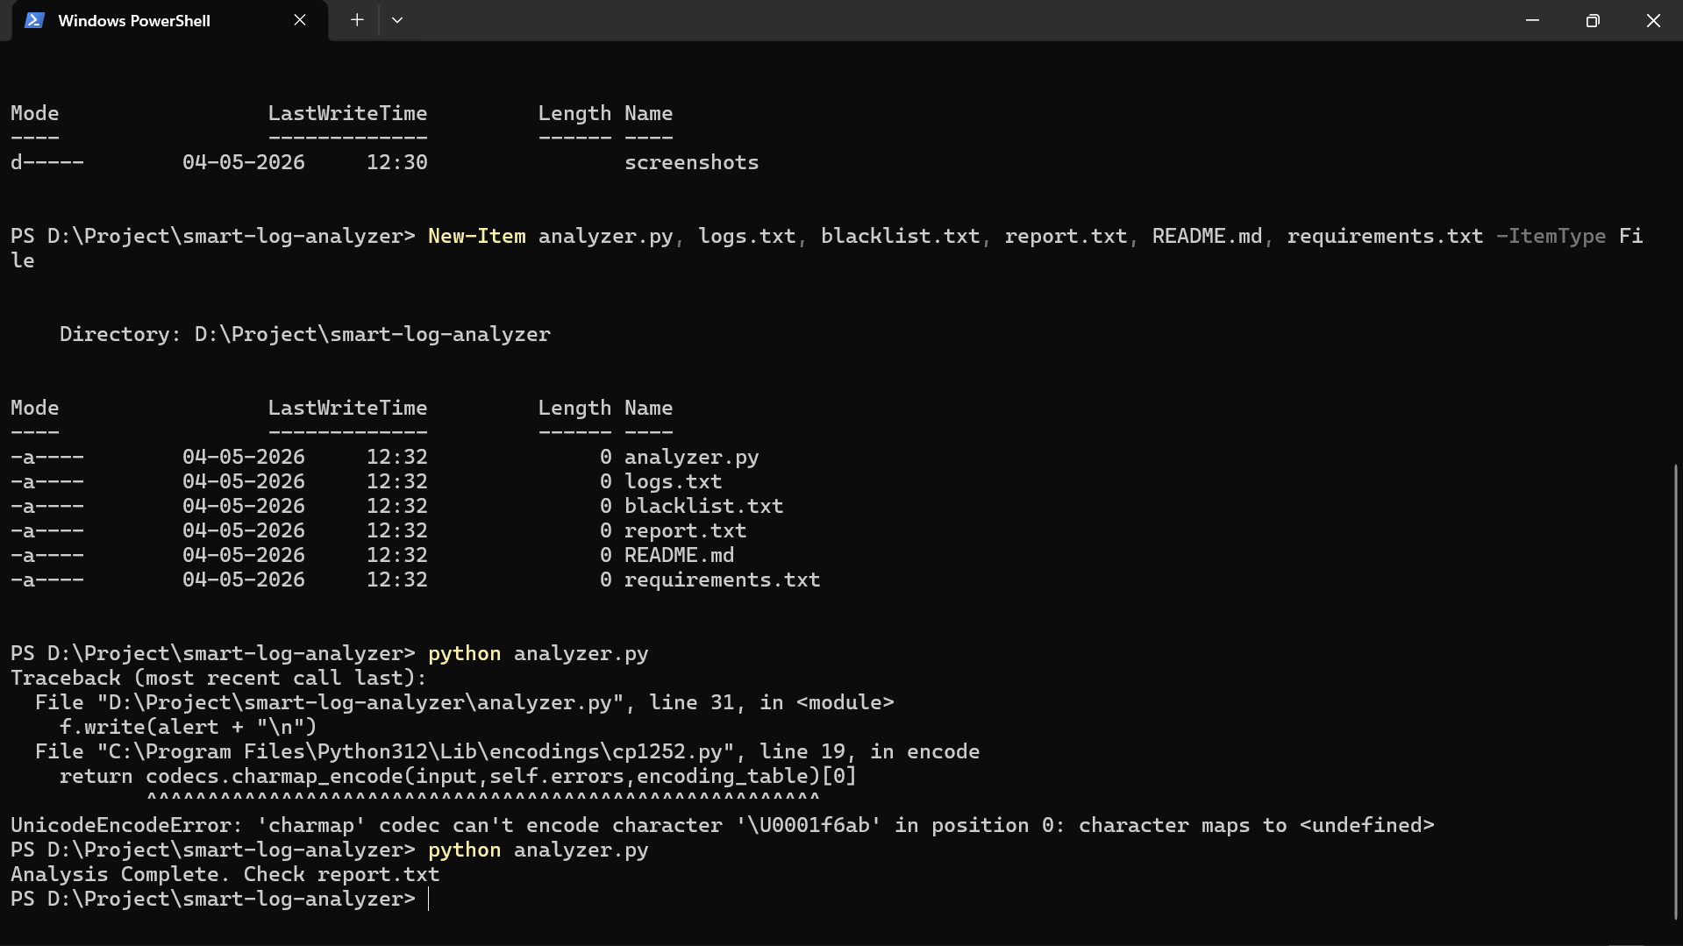Screen dimensions: 1683x946
Task: Click 'requirements.txt' in the file listing
Action: click(722, 580)
